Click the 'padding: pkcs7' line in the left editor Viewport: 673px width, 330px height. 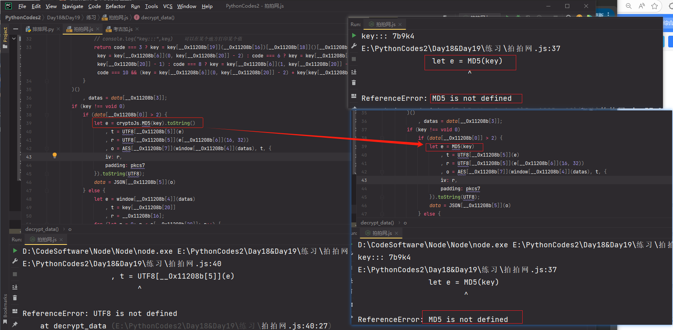pyautogui.click(x=125, y=165)
